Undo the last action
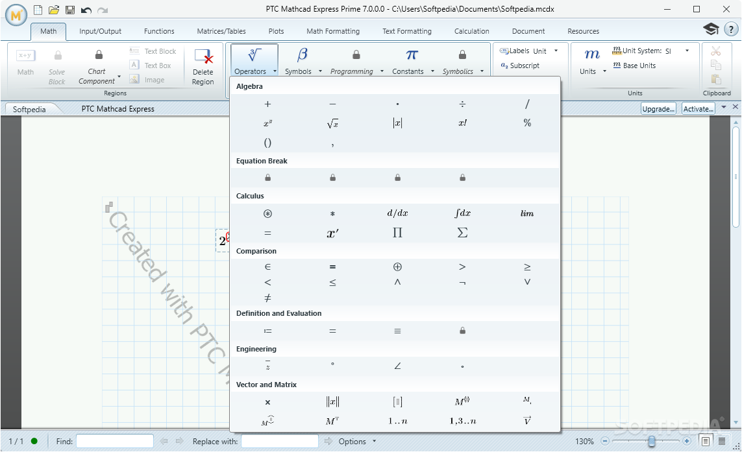The height and width of the screenshot is (452, 742). (x=86, y=10)
